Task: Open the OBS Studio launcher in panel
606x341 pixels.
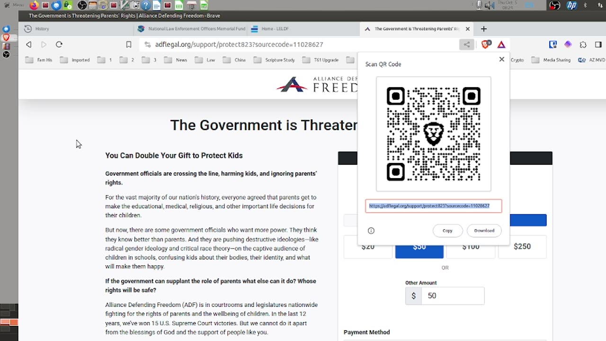Action: (82, 5)
